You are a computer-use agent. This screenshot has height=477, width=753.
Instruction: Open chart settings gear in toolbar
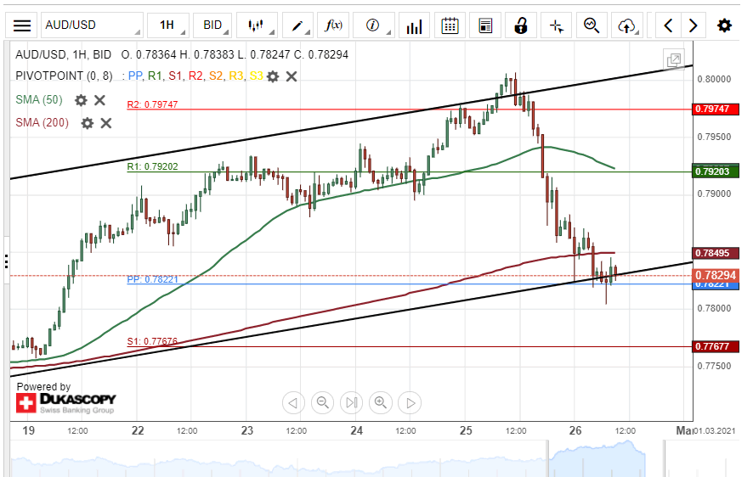724,25
